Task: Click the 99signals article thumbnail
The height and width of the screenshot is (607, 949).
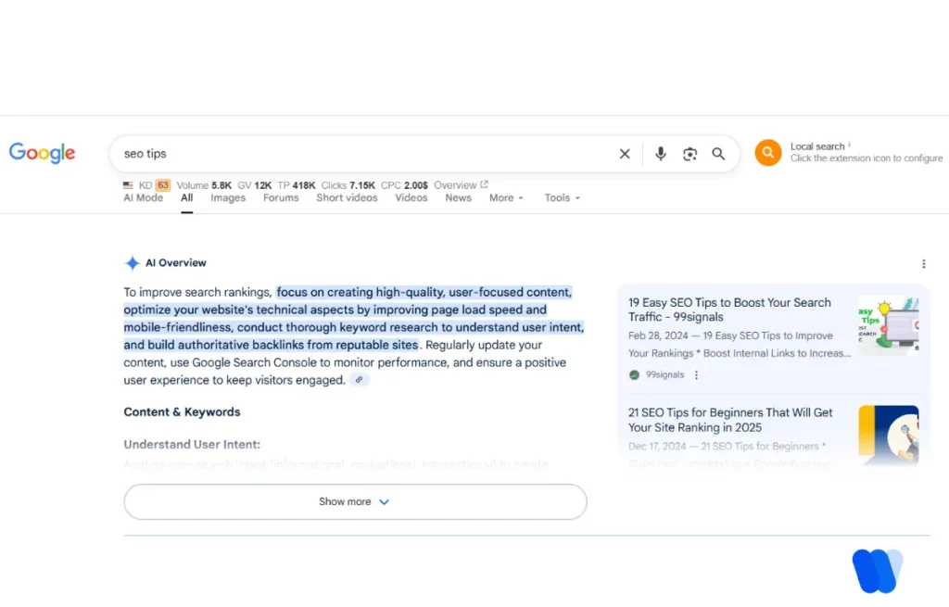Action: [x=889, y=325]
